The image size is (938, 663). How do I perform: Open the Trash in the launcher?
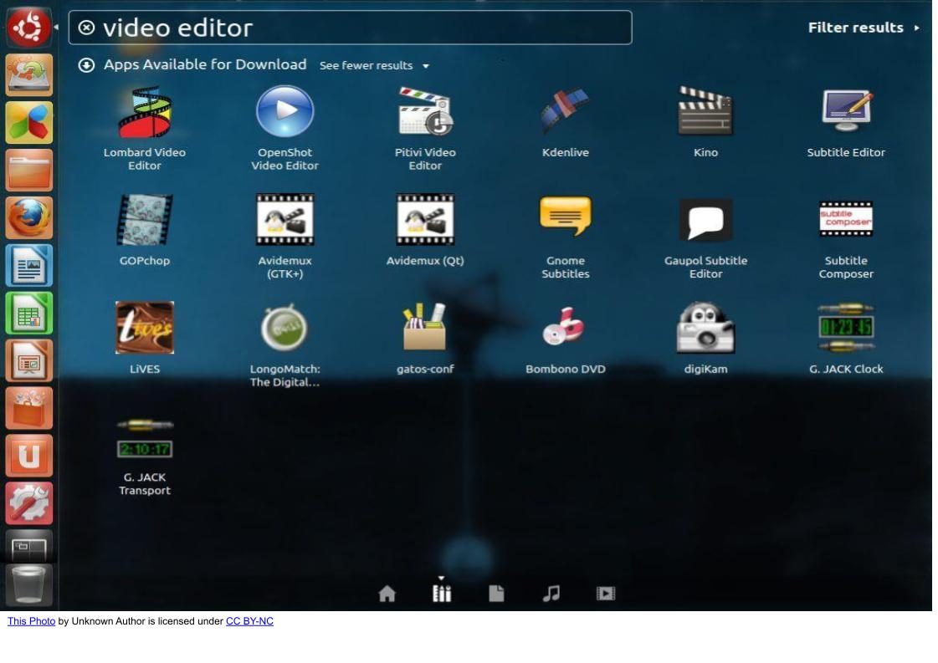(x=28, y=584)
